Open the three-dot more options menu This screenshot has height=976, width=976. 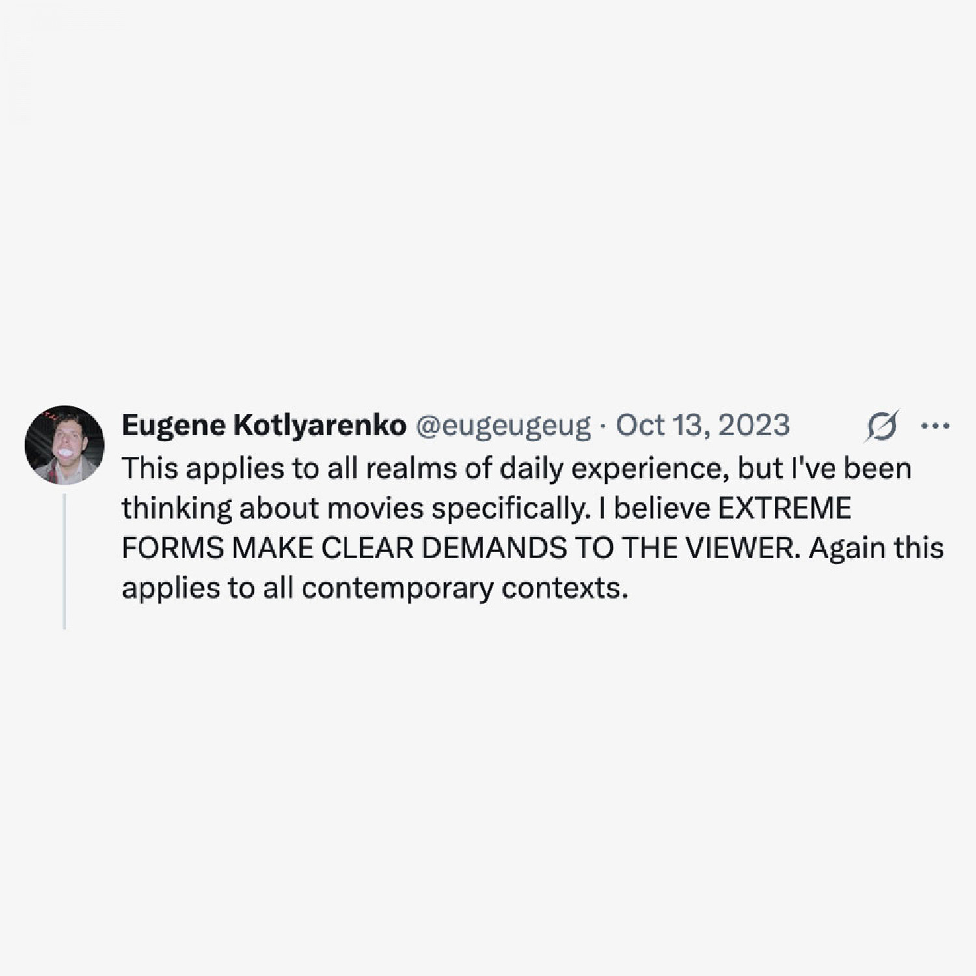[936, 426]
